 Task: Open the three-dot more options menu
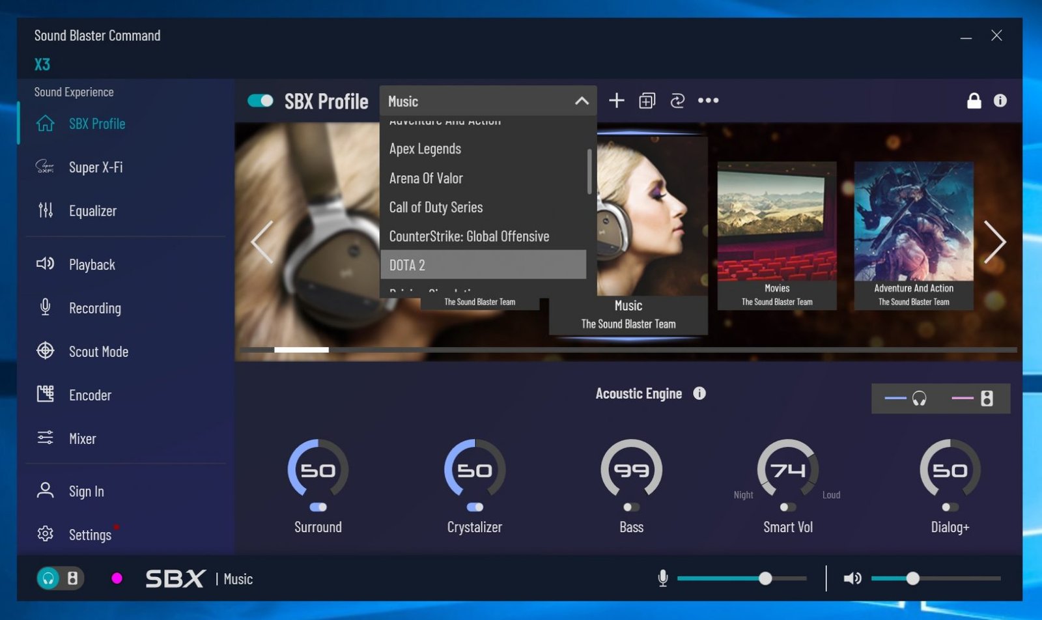(709, 100)
